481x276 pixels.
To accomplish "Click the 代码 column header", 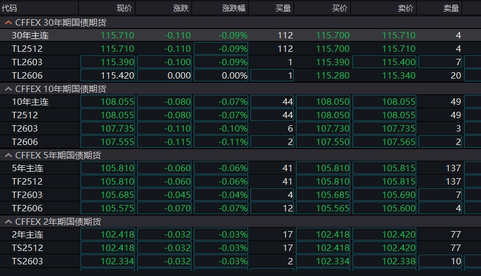I will click(x=10, y=8).
